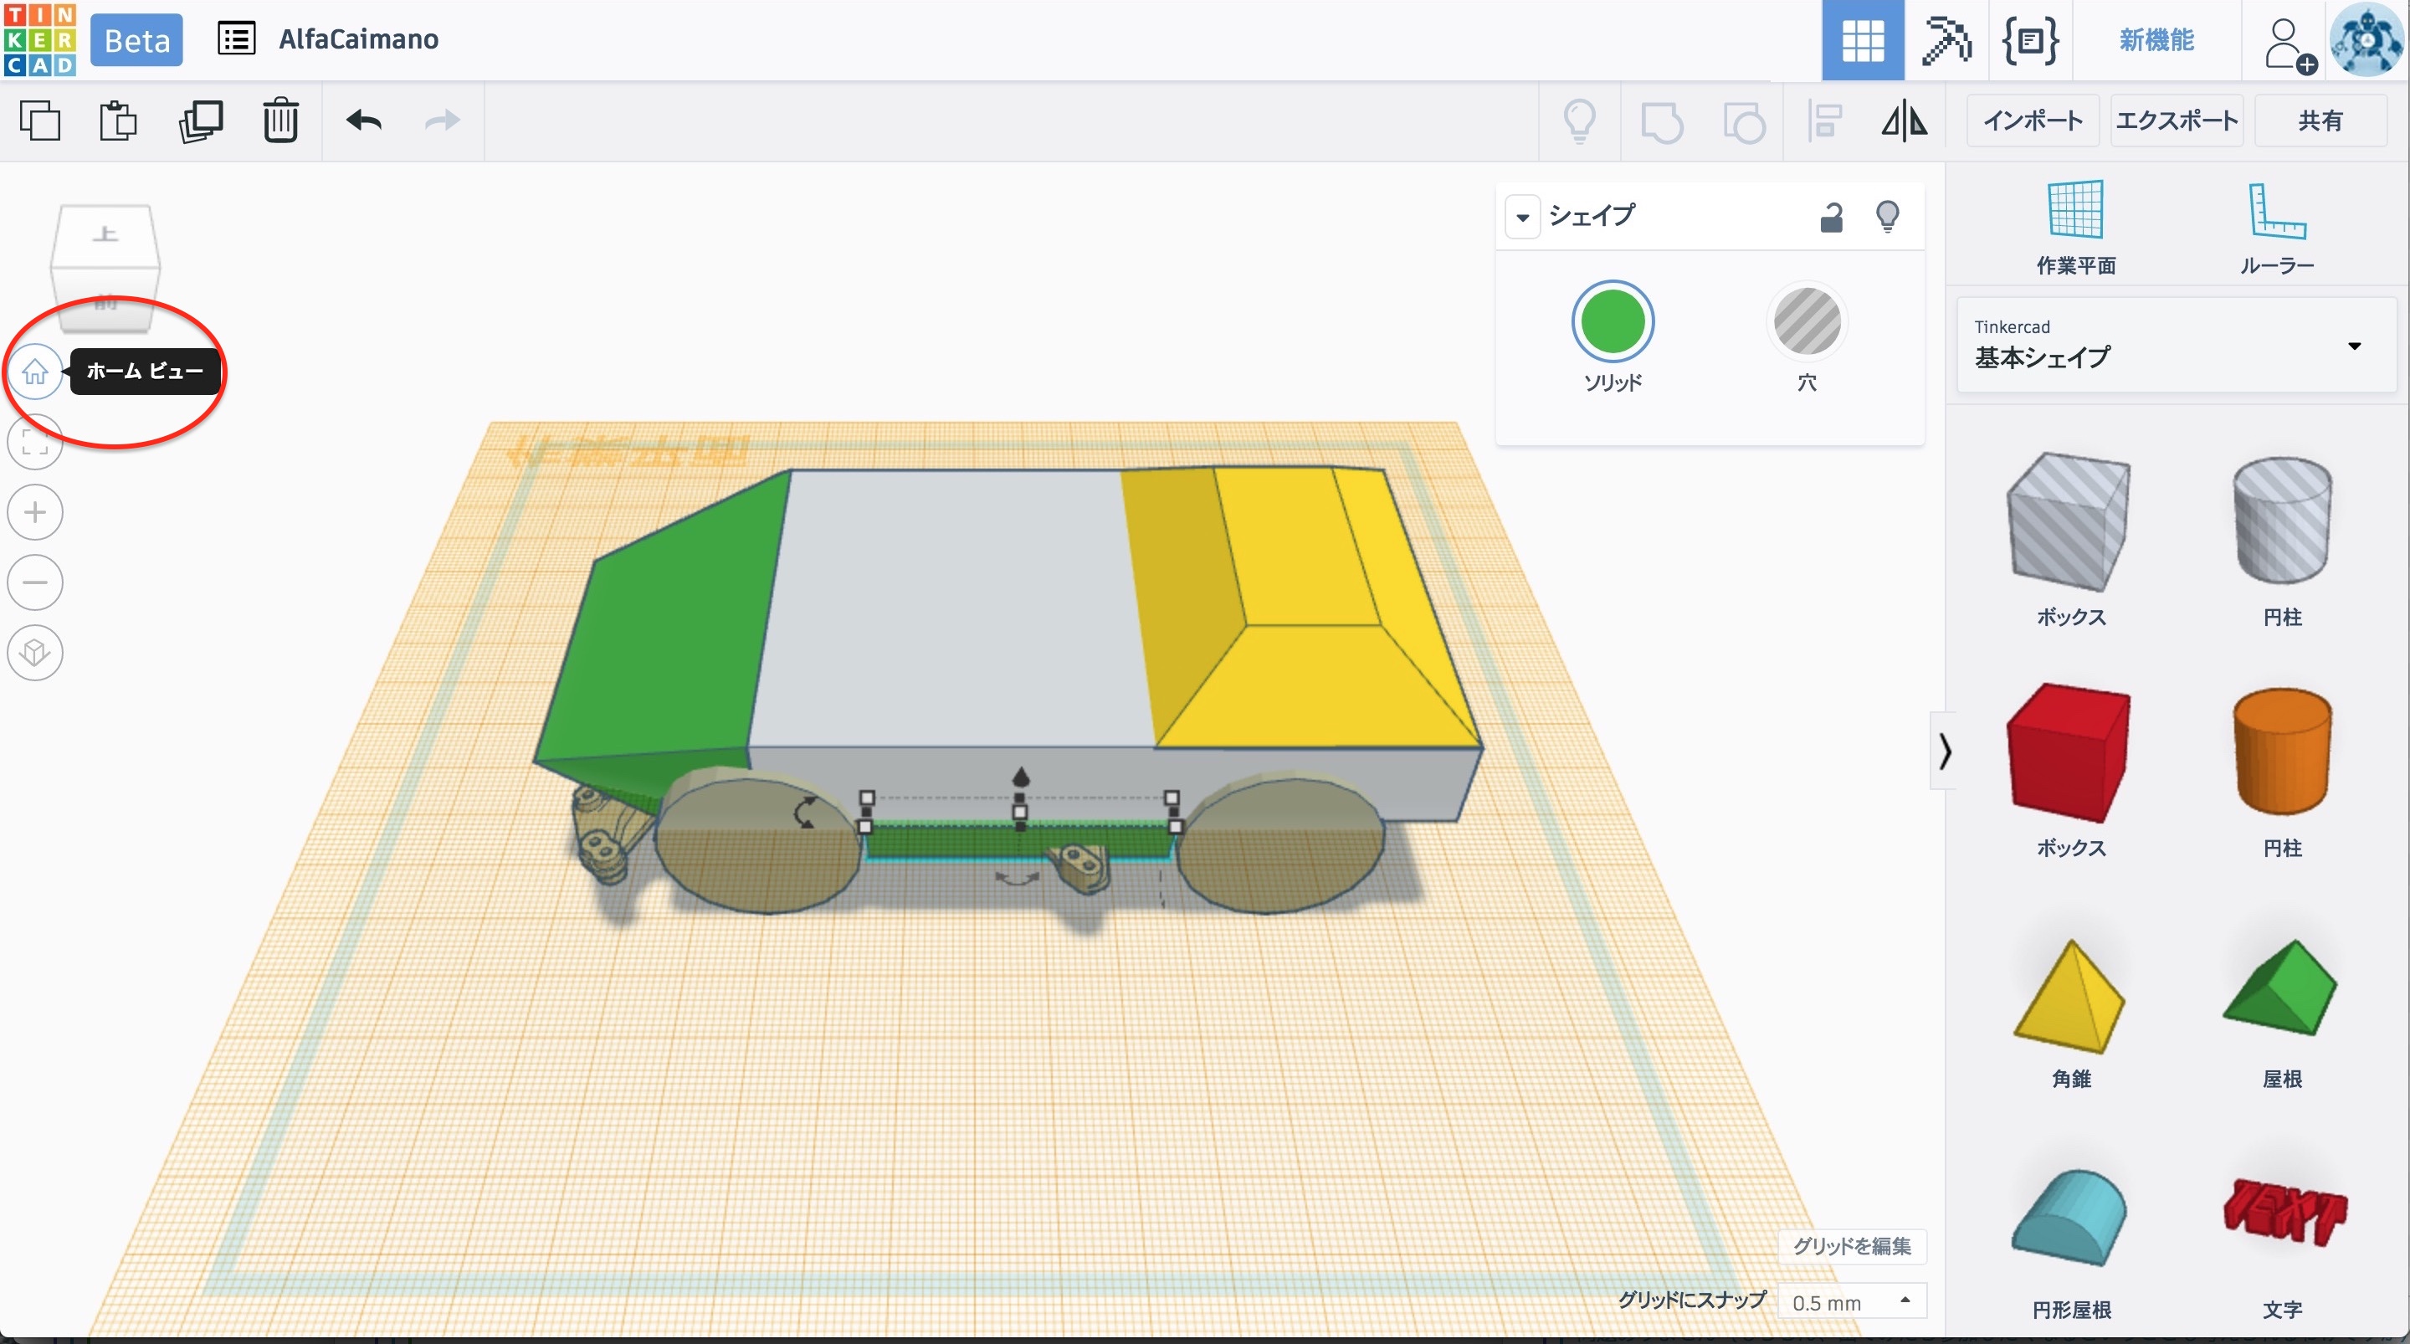Image resolution: width=2410 pixels, height=1344 pixels.
Task: Collapse the Shape panel arrow
Action: pos(1522,217)
